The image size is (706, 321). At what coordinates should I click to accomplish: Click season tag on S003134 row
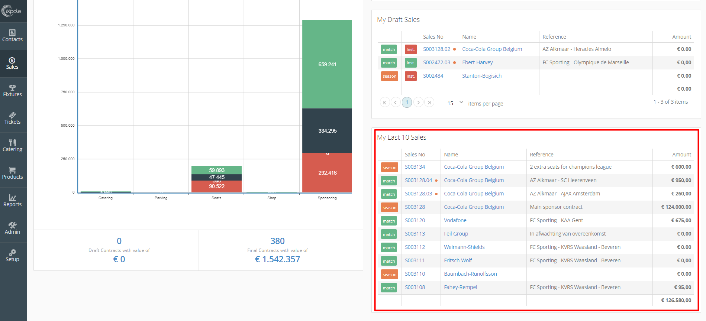click(389, 168)
